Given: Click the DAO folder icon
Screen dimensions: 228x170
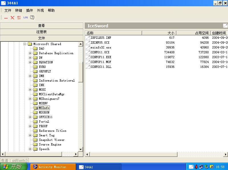Looking at the screenshot, I should tap(35, 48).
